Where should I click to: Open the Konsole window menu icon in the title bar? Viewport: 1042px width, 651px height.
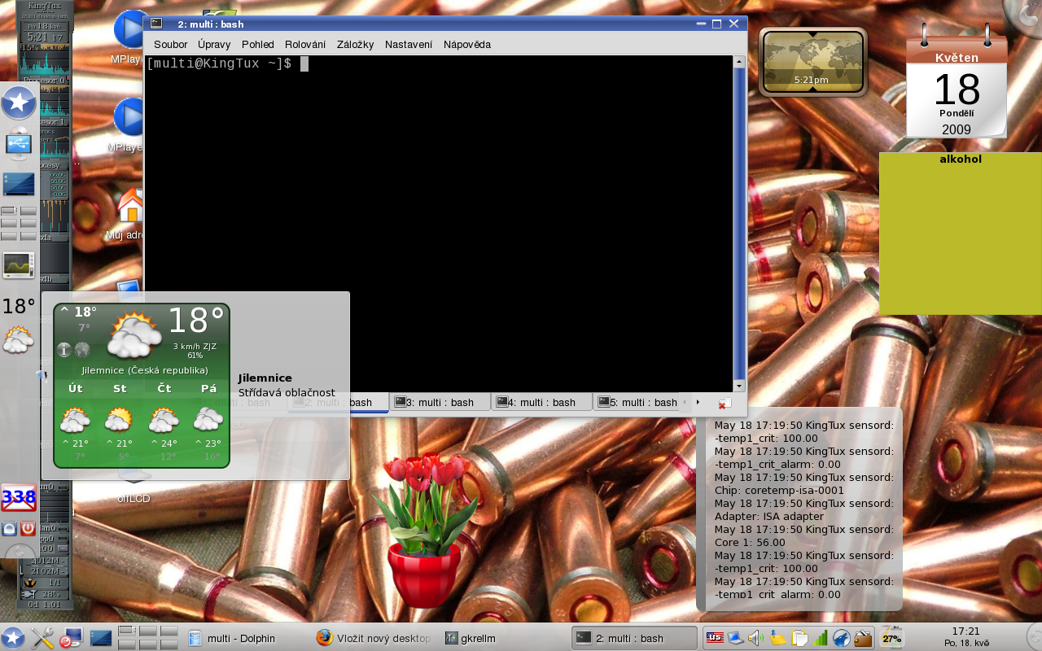(156, 24)
